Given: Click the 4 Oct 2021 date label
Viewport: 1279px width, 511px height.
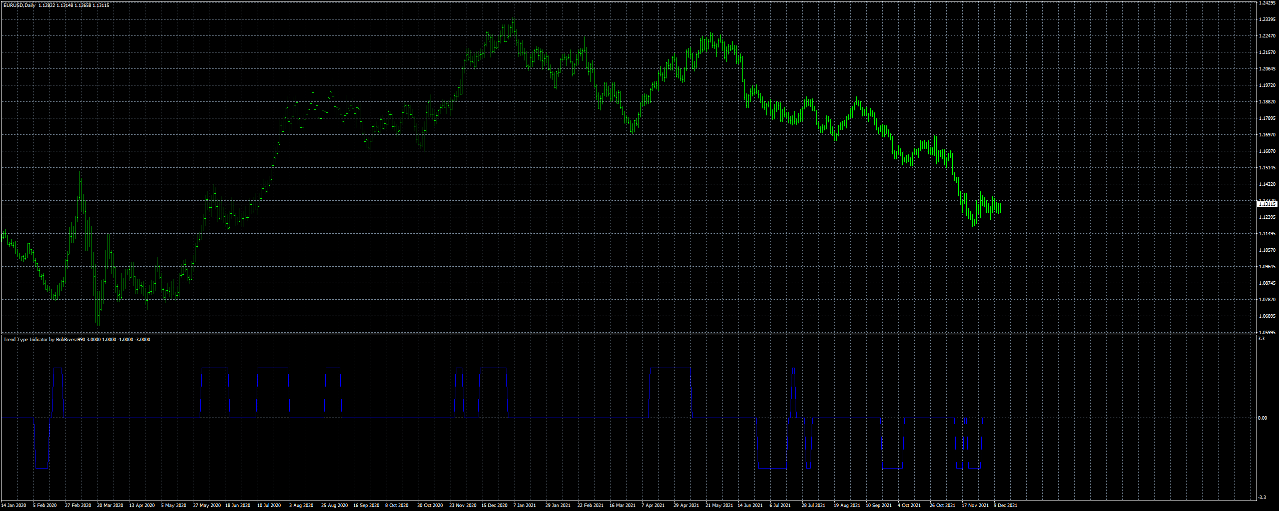Looking at the screenshot, I should click(x=909, y=506).
